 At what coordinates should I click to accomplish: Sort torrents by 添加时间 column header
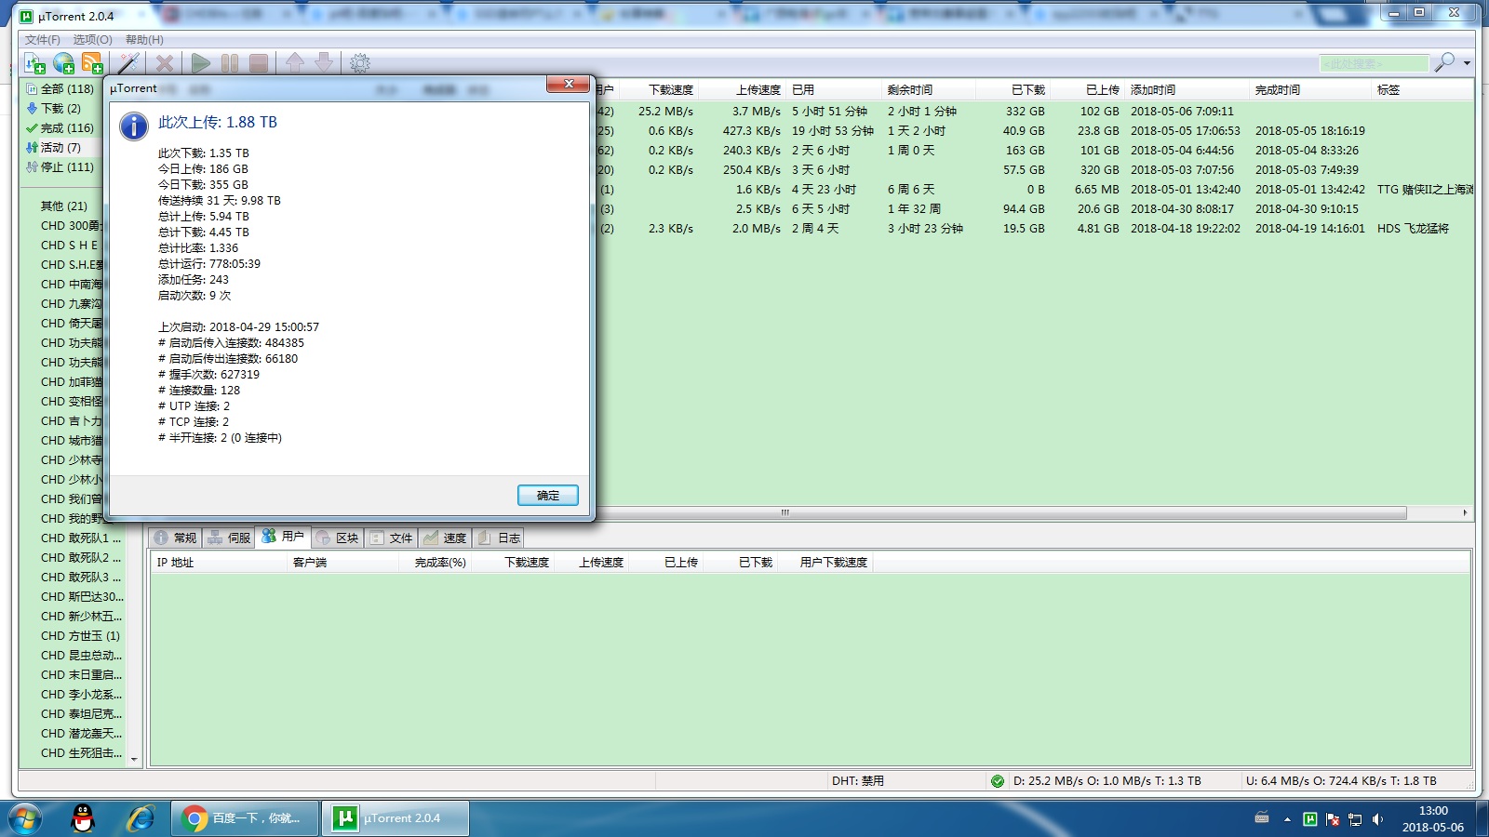pos(1188,90)
